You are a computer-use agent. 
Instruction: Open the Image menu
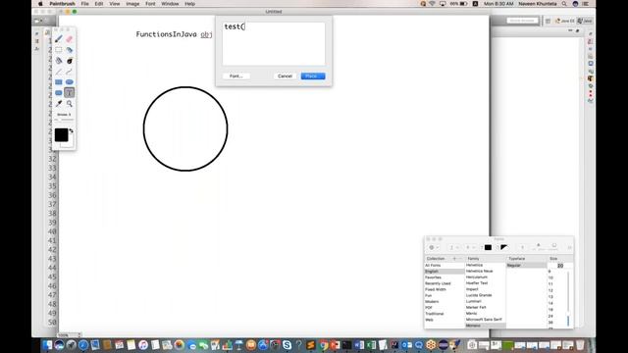[x=132, y=4]
